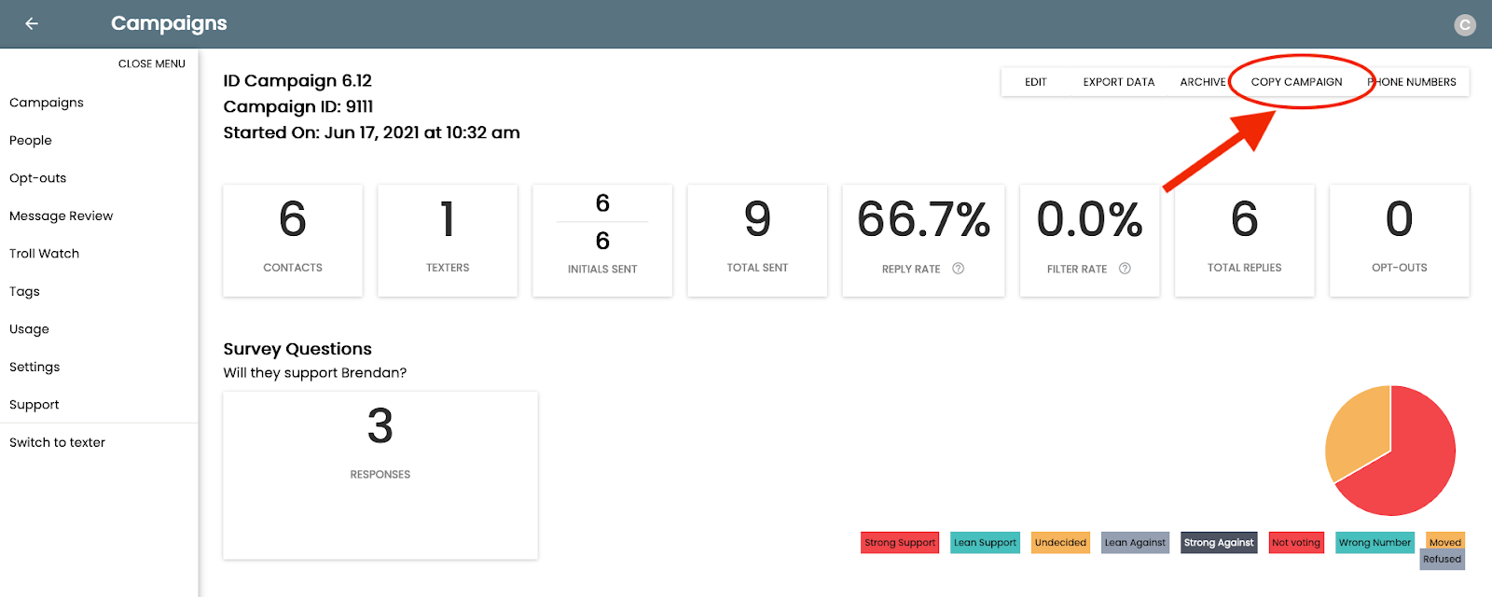Click the Strong Support legend swatch

coord(900,543)
